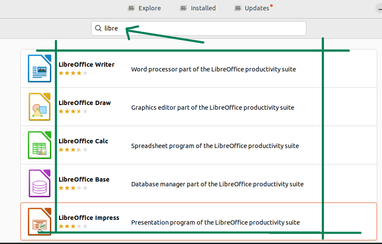
Task: Click the Installed tab icon
Action: click(184, 8)
